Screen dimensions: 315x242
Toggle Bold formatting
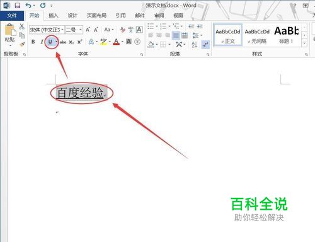33,42
